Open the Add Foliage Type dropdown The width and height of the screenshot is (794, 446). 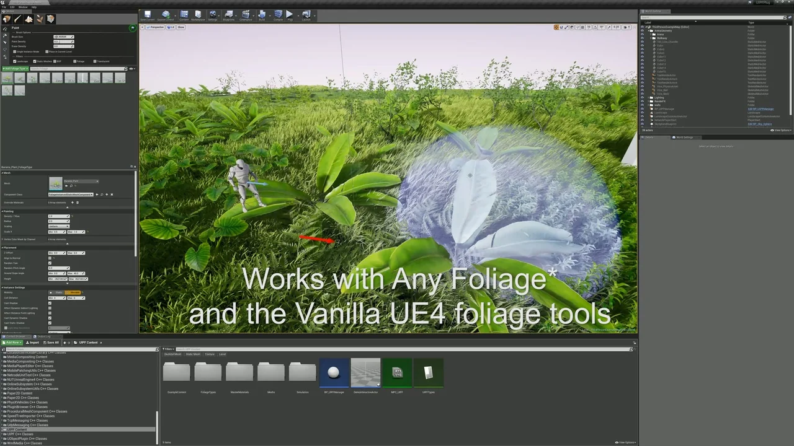tap(14, 69)
